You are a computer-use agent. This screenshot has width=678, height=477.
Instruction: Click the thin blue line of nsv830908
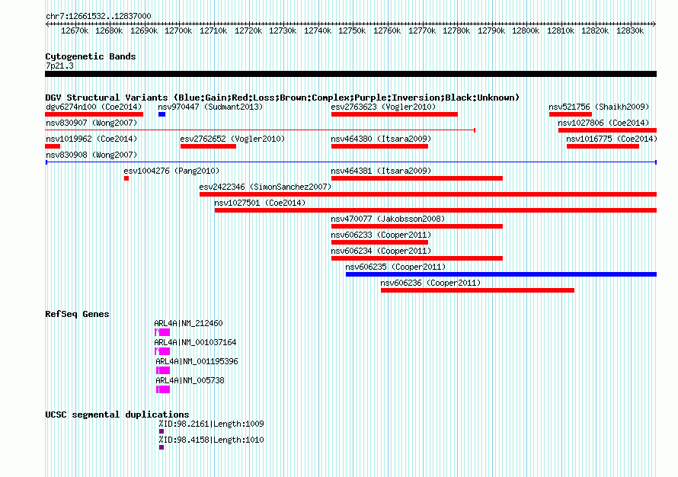(351, 162)
